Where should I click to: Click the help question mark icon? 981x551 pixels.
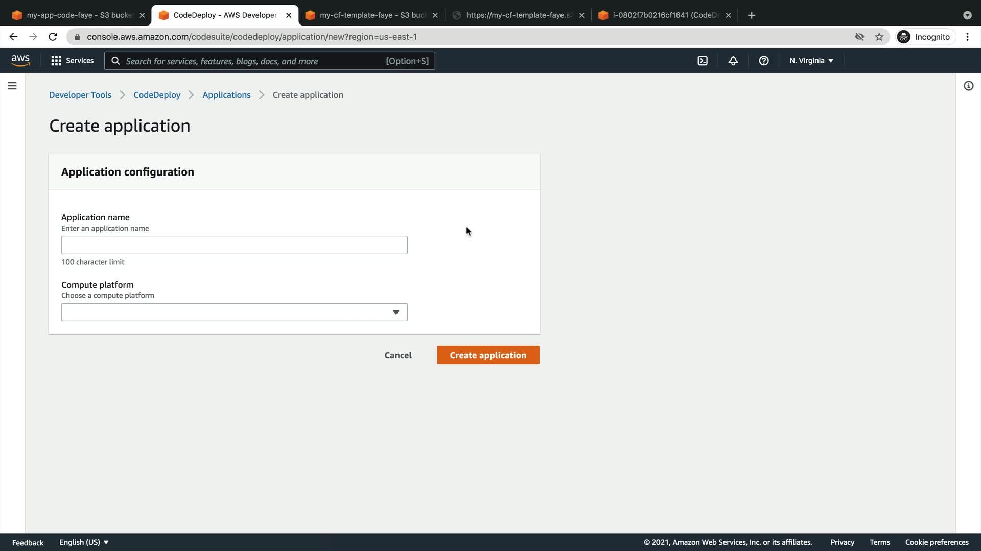[764, 61]
